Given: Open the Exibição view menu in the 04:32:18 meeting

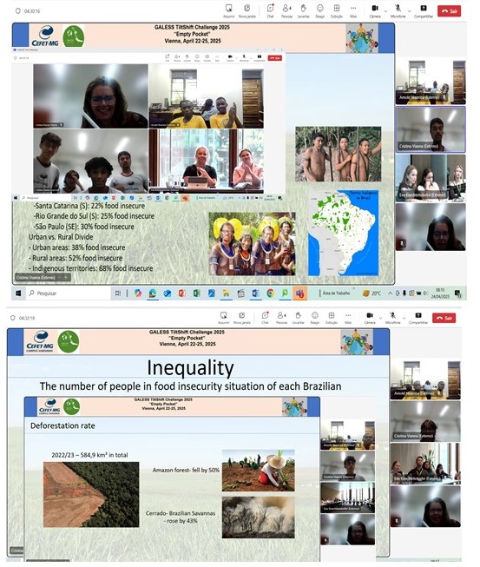Looking at the screenshot, I should click(332, 318).
